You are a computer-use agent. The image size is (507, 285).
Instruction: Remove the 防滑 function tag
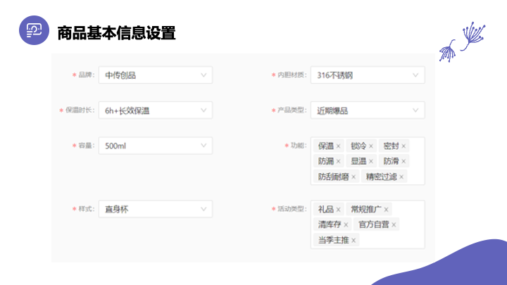click(403, 161)
